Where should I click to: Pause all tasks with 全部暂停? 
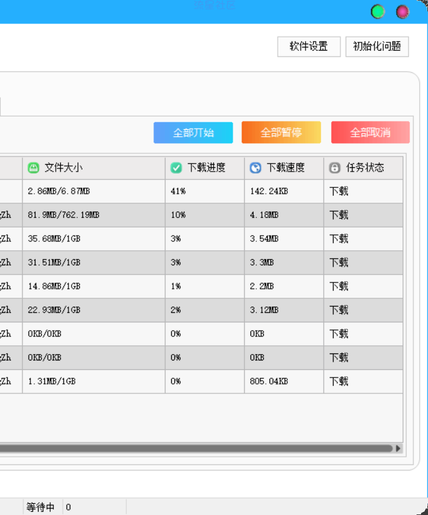point(281,132)
